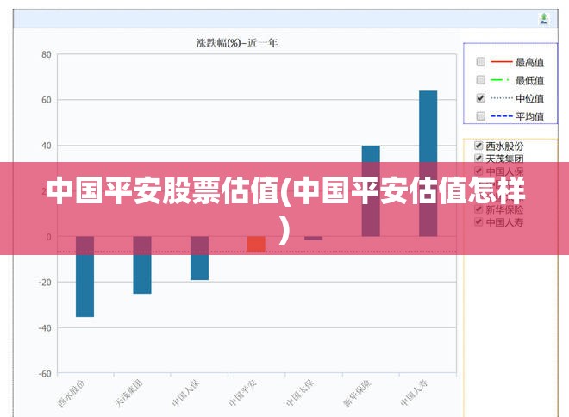Viewport: 569px width, 417px height.
Task: Click the 最低值 legend text
Action: [x=530, y=80]
